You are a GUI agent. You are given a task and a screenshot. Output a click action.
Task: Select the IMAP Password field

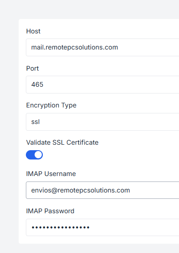coord(103,227)
